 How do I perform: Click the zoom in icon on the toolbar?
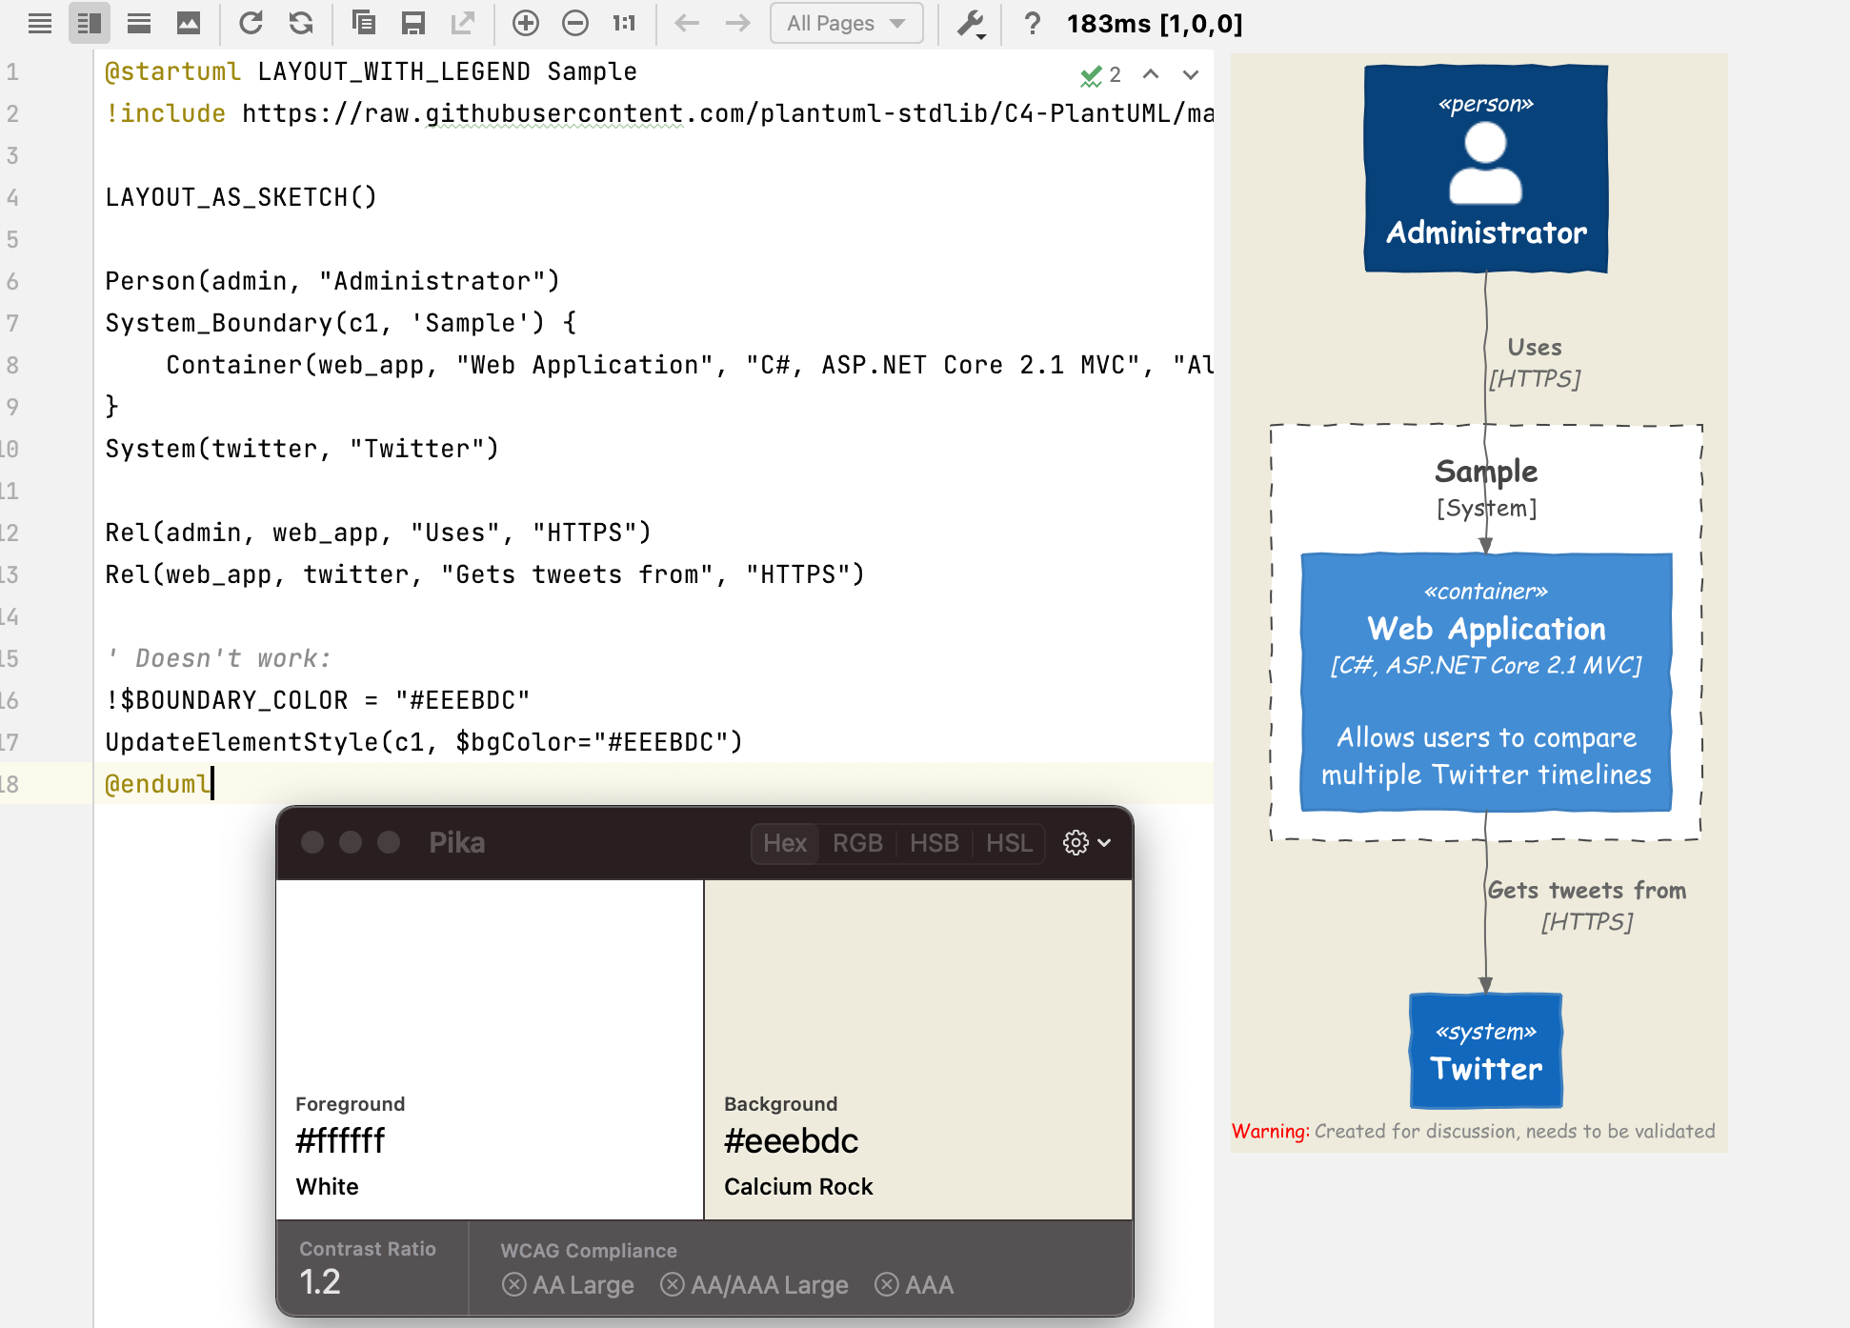tap(526, 23)
